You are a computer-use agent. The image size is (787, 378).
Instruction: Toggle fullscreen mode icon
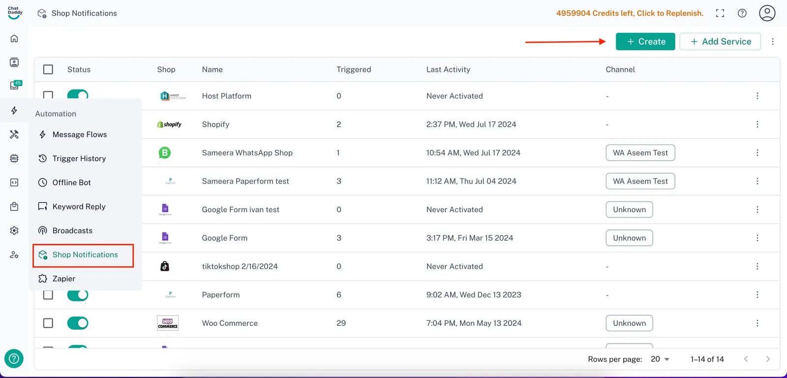point(720,13)
